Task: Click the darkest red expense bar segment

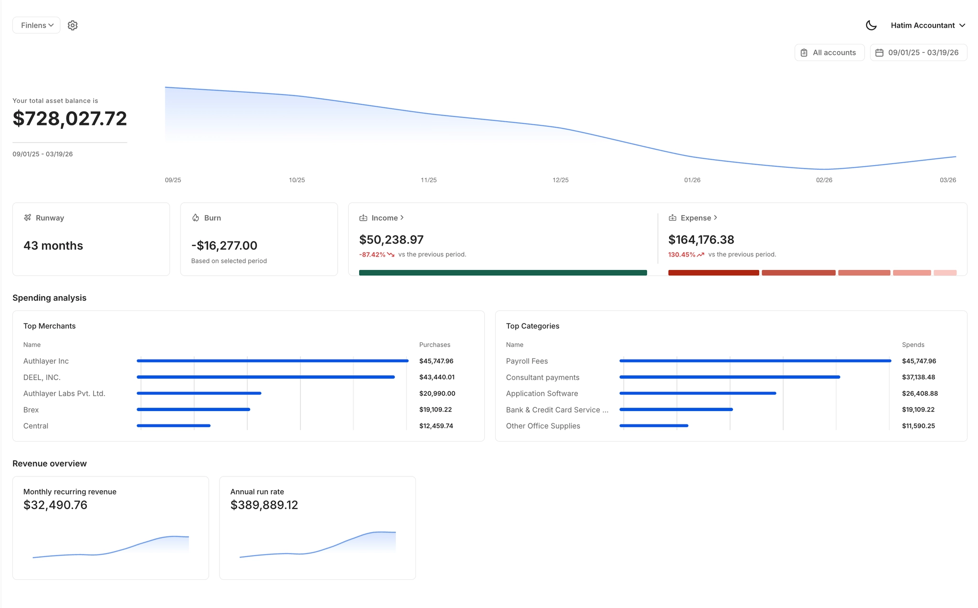Action: click(713, 273)
